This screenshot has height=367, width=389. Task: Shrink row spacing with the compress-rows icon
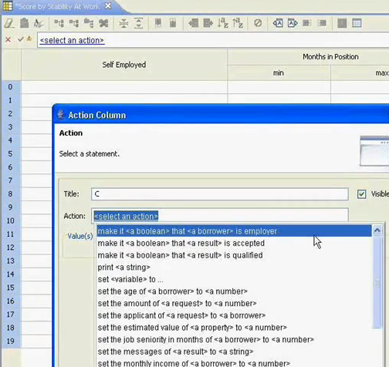(x=123, y=23)
